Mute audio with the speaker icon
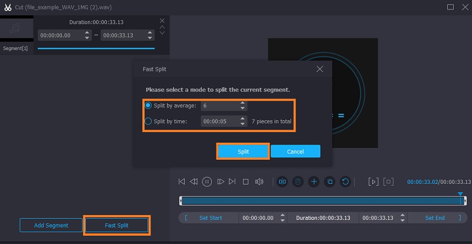 pos(259,182)
